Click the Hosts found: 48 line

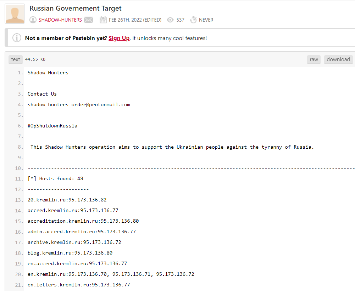(x=55, y=179)
